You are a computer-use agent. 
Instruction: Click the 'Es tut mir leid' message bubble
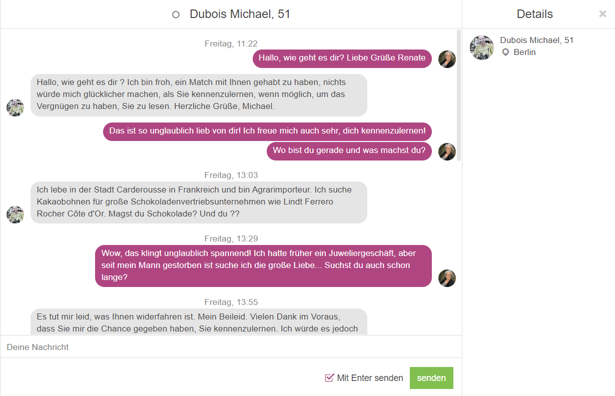(199, 322)
